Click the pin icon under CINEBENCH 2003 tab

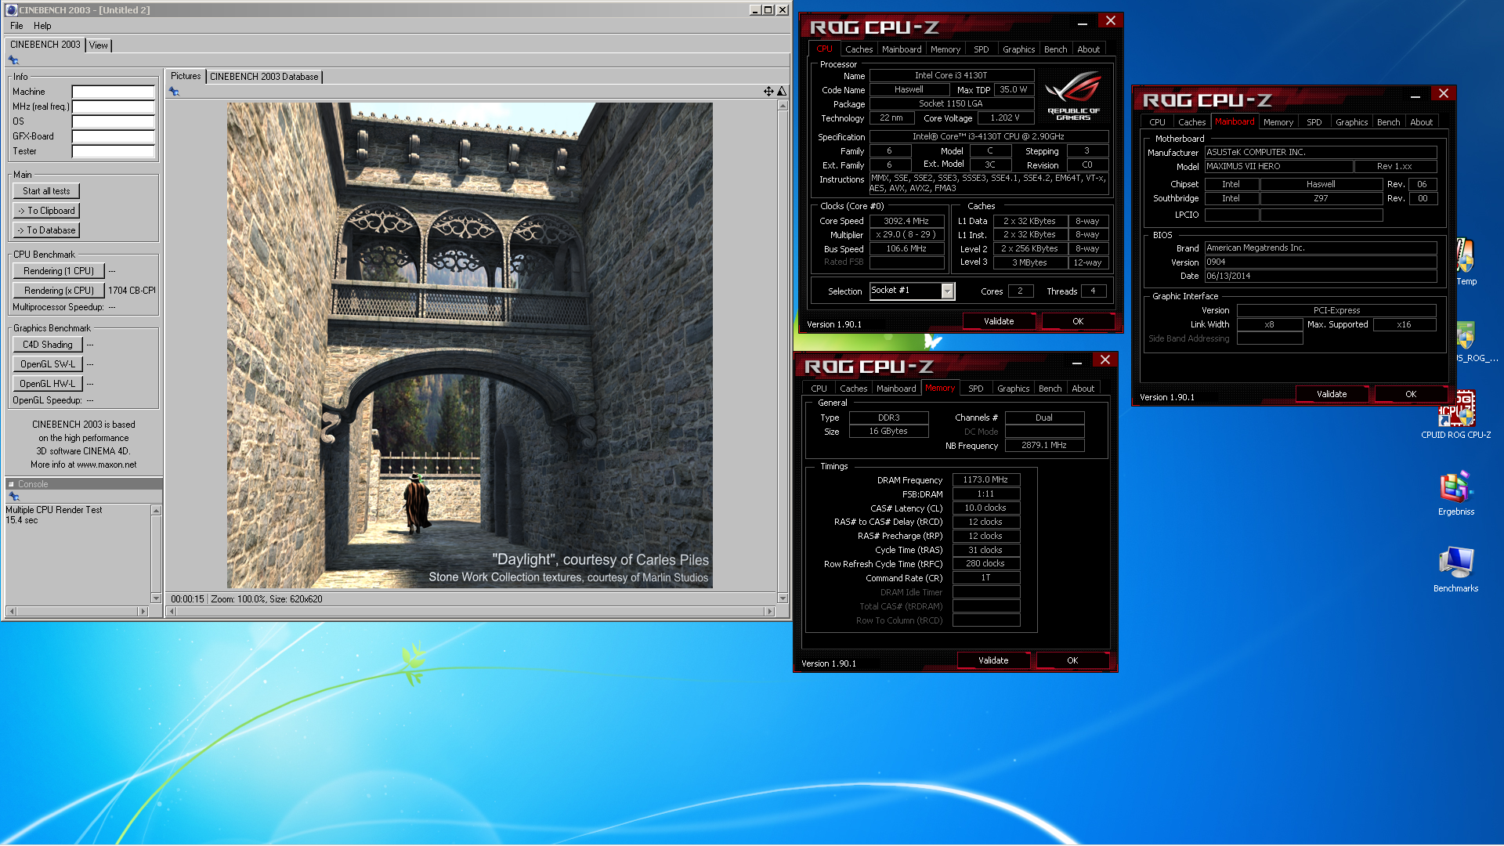pos(13,60)
